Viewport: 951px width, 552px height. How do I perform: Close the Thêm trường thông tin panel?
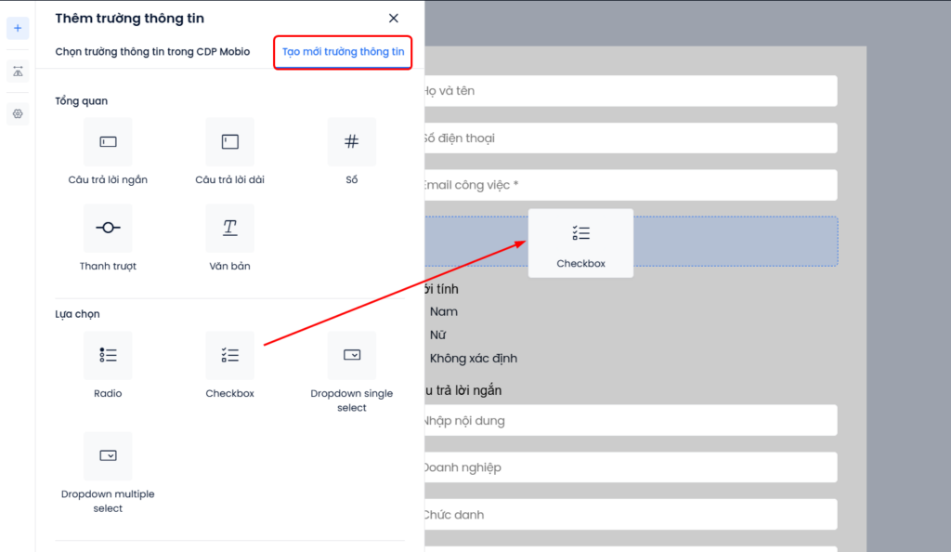[x=394, y=19]
